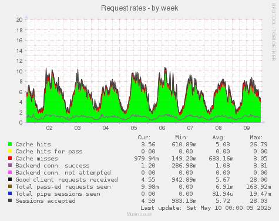The image size is (279, 221).
Task: Click Cache misses current value 979.94m
Action: (x=146, y=159)
